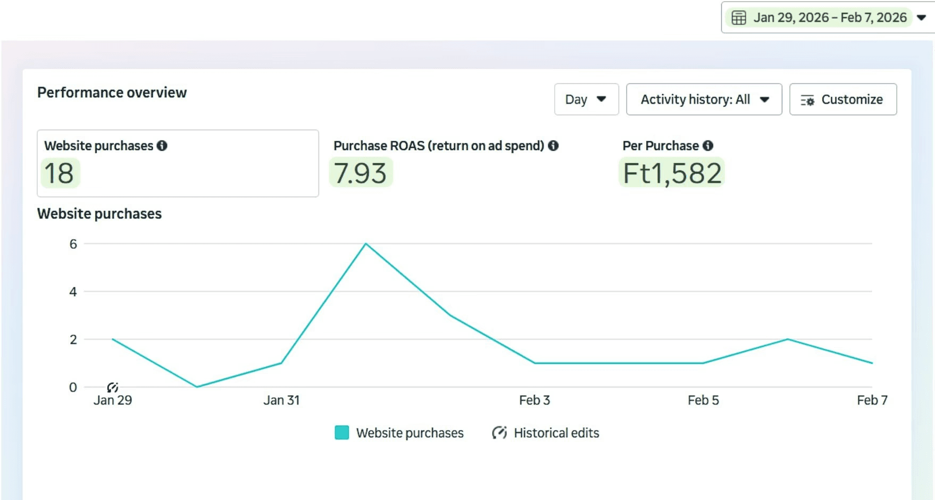Click info icon beside Purchase ROAS label

click(553, 146)
